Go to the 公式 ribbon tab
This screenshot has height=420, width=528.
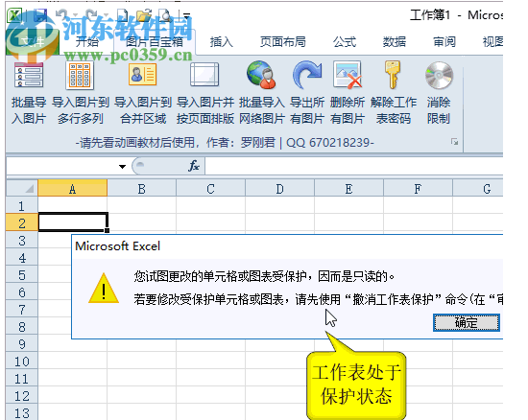(x=345, y=42)
